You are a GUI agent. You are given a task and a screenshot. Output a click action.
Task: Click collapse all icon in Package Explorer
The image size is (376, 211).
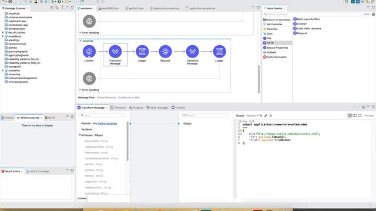point(52,8)
